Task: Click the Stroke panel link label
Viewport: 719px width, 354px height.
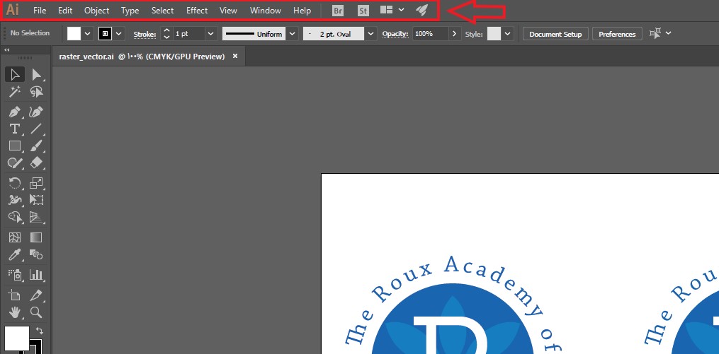Action: [145, 35]
